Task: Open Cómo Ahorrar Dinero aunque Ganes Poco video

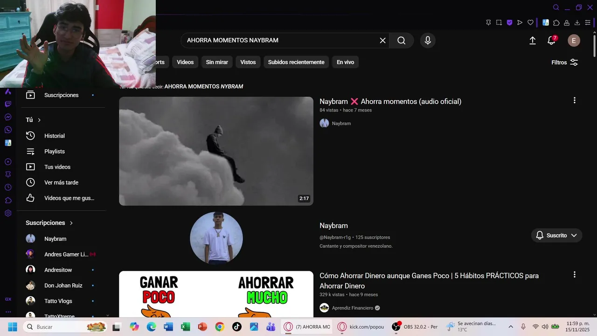Action: click(x=429, y=280)
